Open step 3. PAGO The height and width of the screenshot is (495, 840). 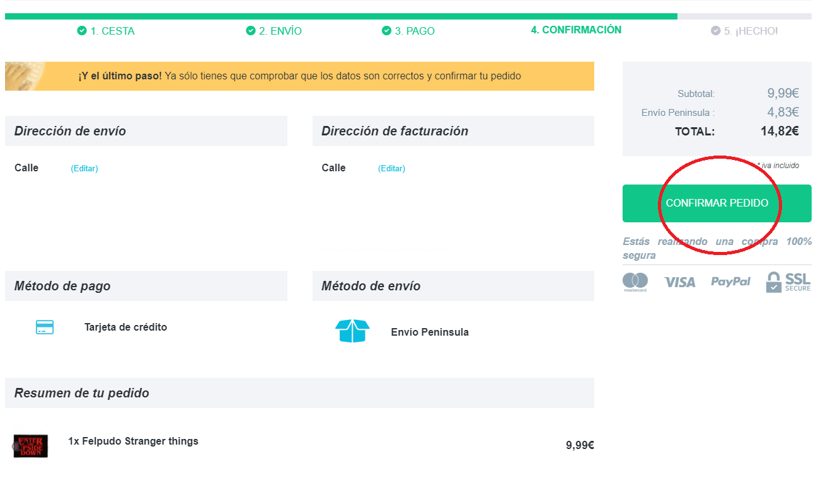point(415,31)
